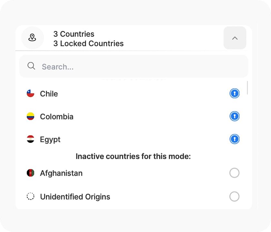Activate Afghanistan using its selection circle
271x232 pixels.
(235, 173)
